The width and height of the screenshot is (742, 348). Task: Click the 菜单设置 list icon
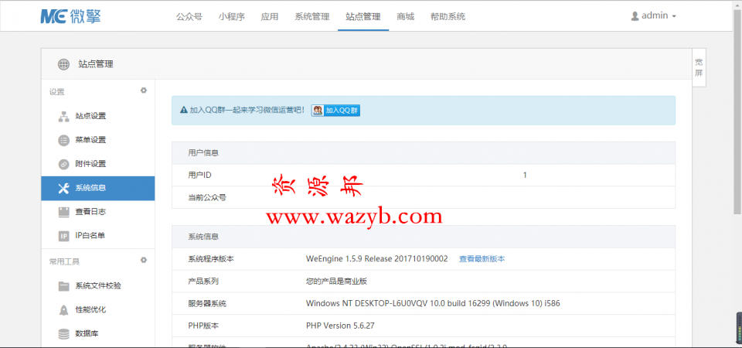click(x=63, y=140)
